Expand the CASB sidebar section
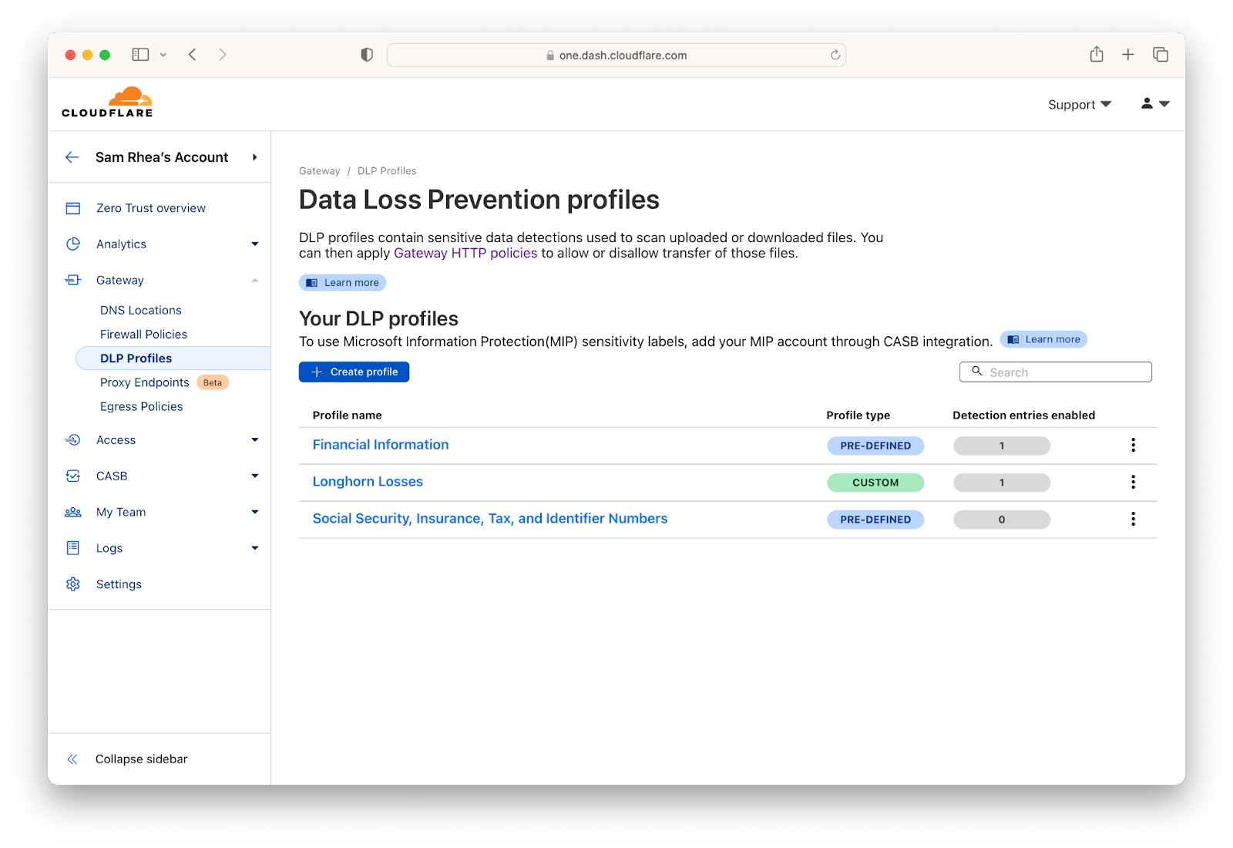This screenshot has width=1233, height=848. click(x=255, y=476)
